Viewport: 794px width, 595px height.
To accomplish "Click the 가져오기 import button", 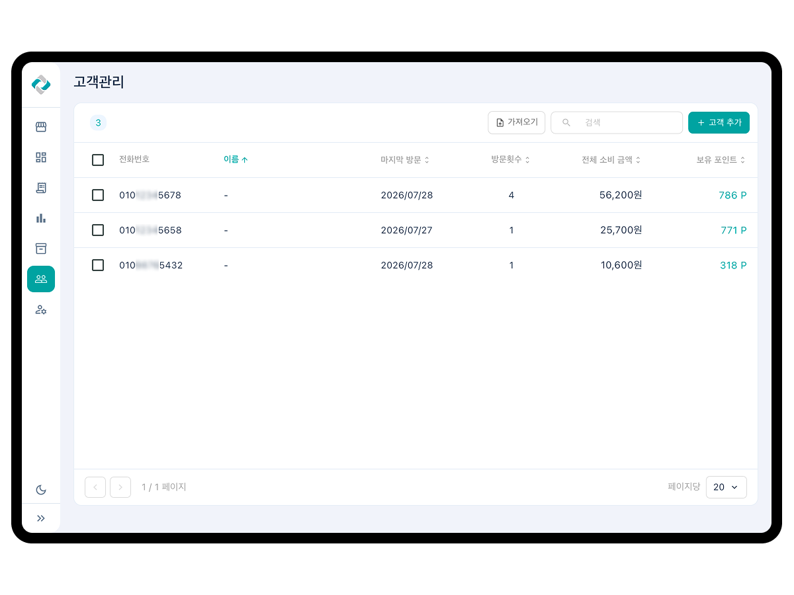I will point(517,122).
